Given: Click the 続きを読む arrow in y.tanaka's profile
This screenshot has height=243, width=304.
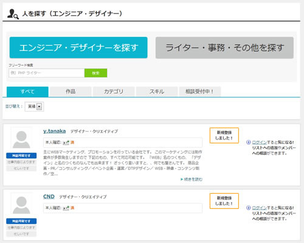Looking at the screenshot, I should [x=182, y=179].
